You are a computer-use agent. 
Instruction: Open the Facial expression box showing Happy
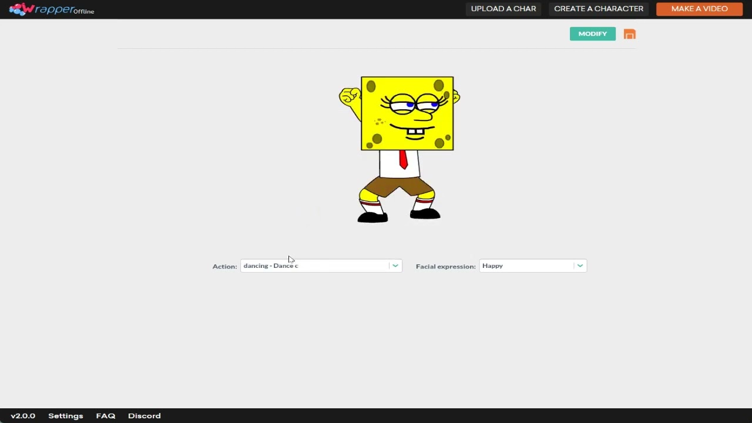[x=532, y=266]
